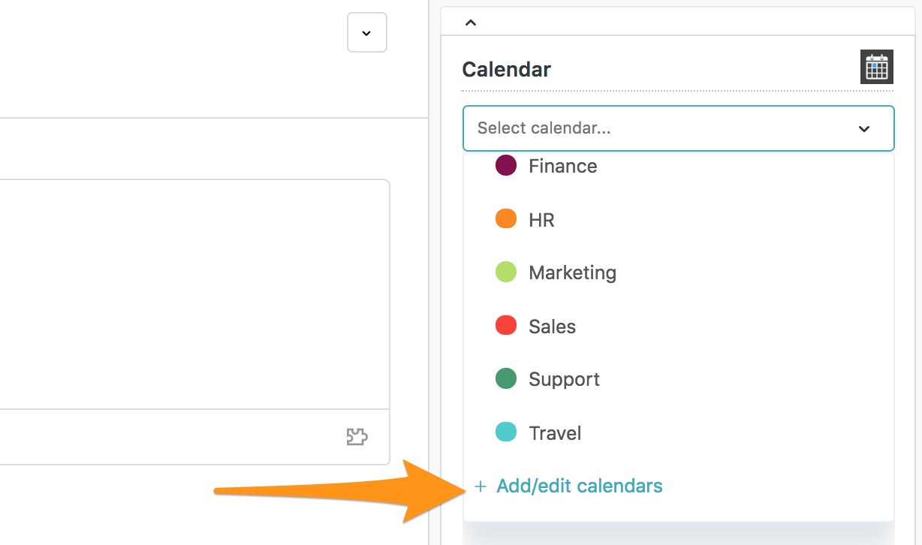Click the calendar grid icon

click(876, 67)
